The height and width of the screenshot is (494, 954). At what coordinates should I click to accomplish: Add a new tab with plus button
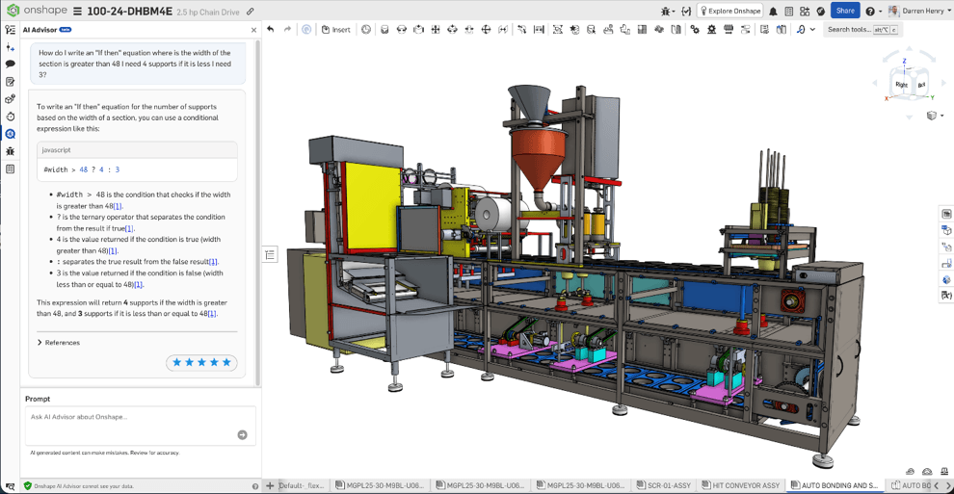click(x=270, y=485)
